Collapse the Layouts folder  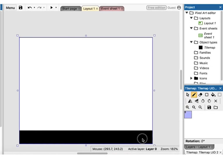[x=191, y=18]
